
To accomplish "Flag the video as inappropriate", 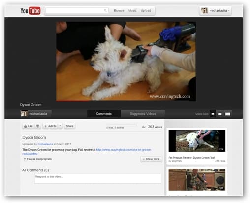I will (38, 159).
